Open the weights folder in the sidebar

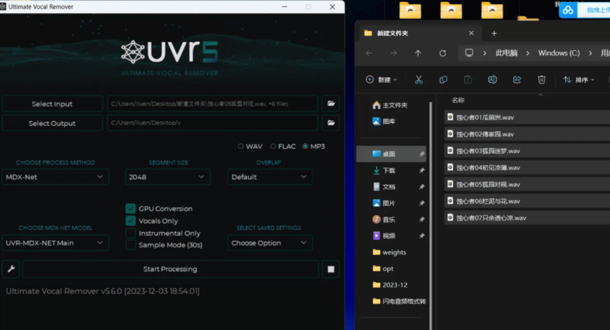tap(394, 252)
